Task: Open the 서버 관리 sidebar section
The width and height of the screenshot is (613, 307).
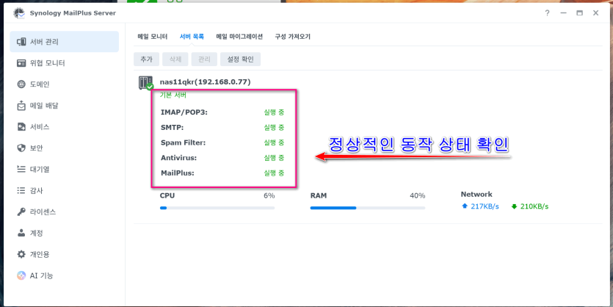Action: click(64, 42)
